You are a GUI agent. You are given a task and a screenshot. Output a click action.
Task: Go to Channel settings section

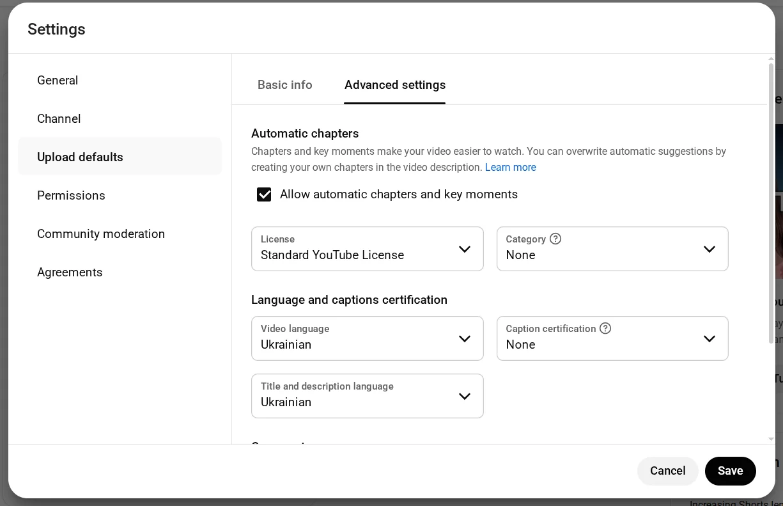click(59, 119)
